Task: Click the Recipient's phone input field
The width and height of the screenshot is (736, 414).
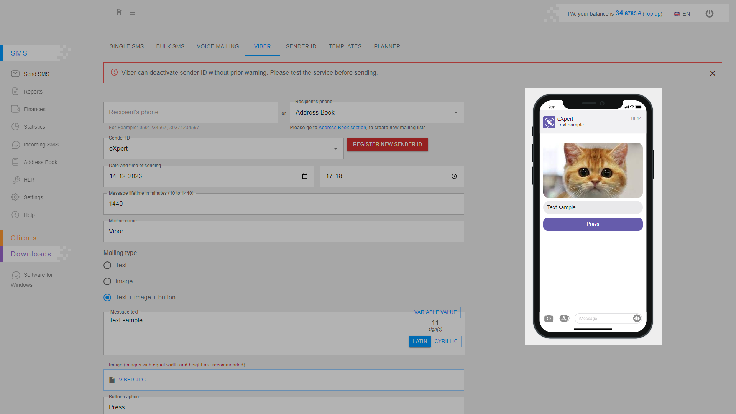Action: point(191,112)
